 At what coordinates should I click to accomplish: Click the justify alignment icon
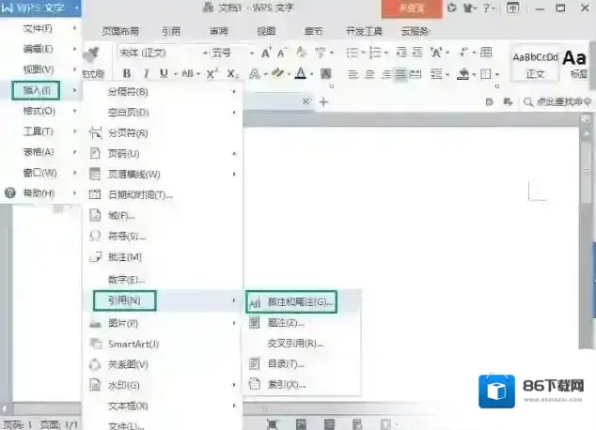pos(400,74)
